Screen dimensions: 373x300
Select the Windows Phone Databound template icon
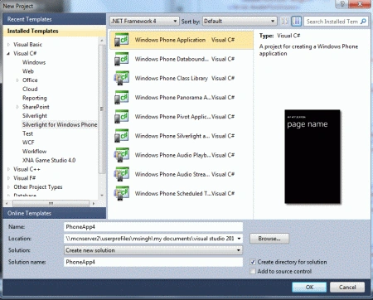(122, 59)
